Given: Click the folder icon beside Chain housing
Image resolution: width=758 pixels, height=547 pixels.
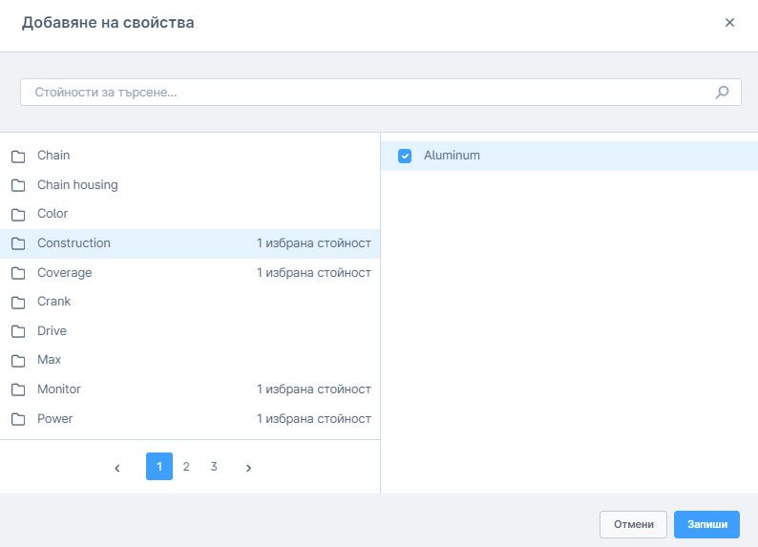Looking at the screenshot, I should (x=18, y=185).
